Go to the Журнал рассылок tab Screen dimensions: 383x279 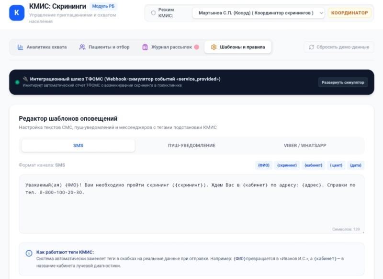[x=170, y=47]
